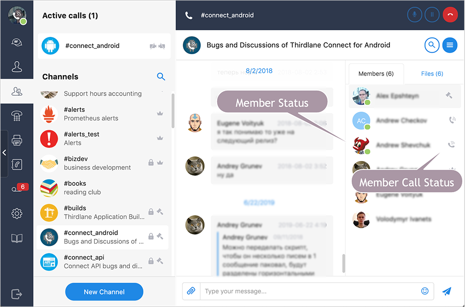The height and width of the screenshot is (307, 467).
Task: Unpin Alex Epshteyn in the Members panel
Action: point(450,95)
